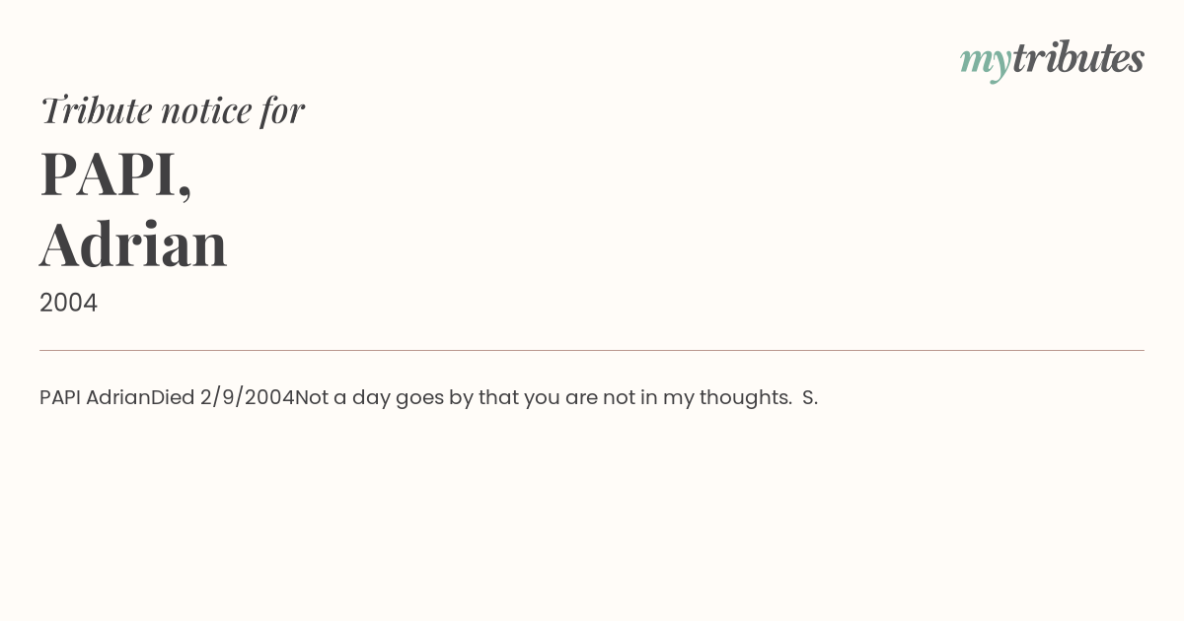Click the green "my" part of logo
Image resolution: width=1184 pixels, height=621 pixels.
pos(985,61)
